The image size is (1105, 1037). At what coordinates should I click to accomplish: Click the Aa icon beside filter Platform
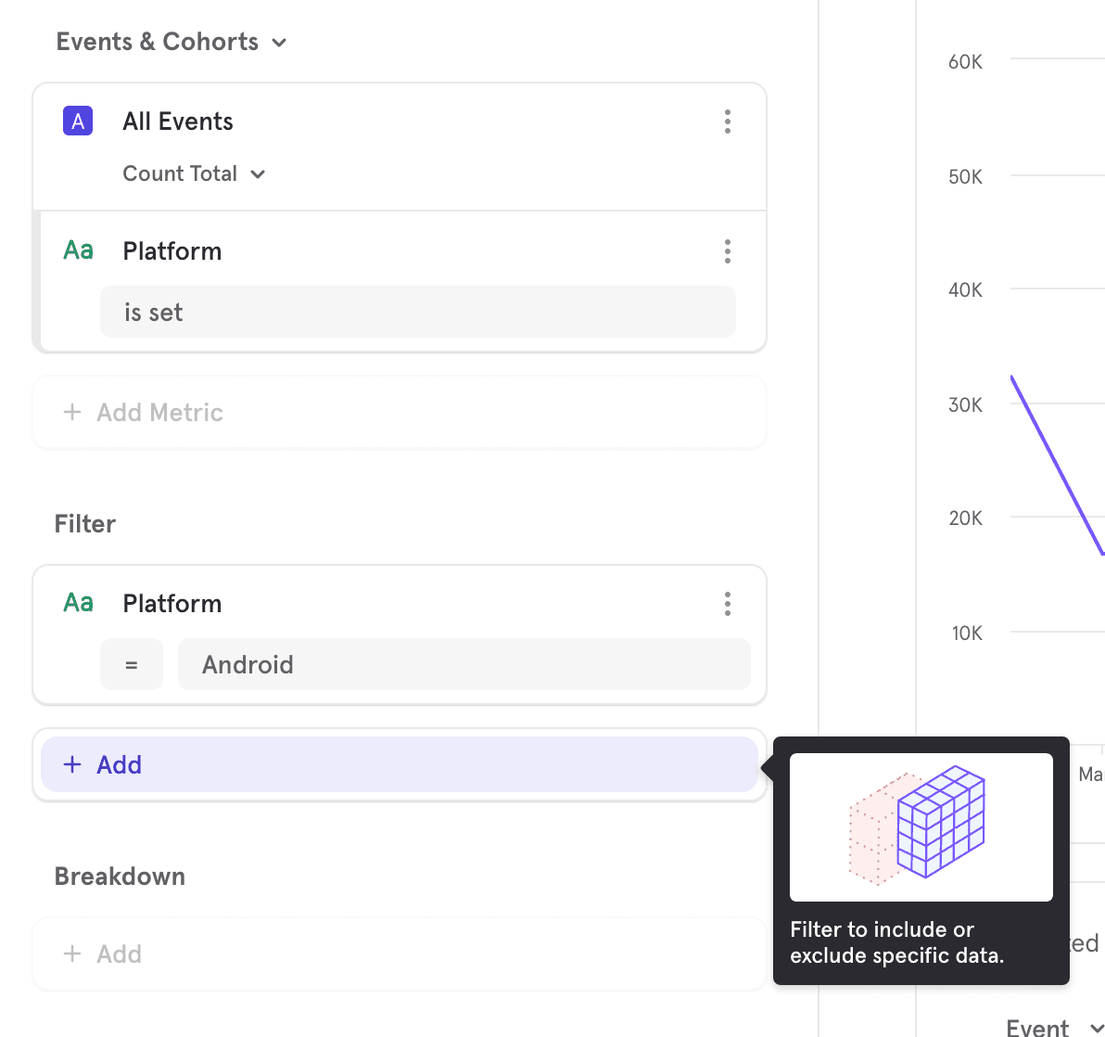pyautogui.click(x=78, y=603)
